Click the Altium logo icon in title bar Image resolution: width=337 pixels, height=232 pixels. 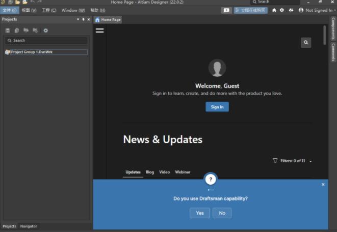coord(3,2)
